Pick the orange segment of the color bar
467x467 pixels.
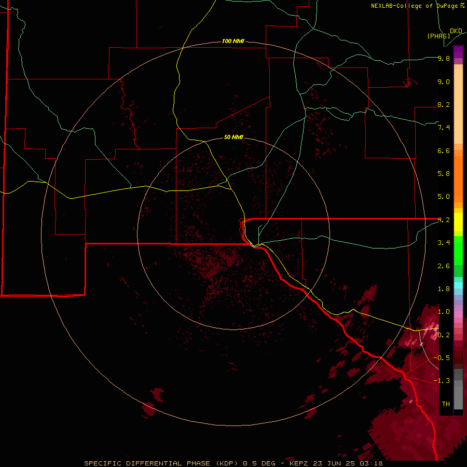pos(458,178)
